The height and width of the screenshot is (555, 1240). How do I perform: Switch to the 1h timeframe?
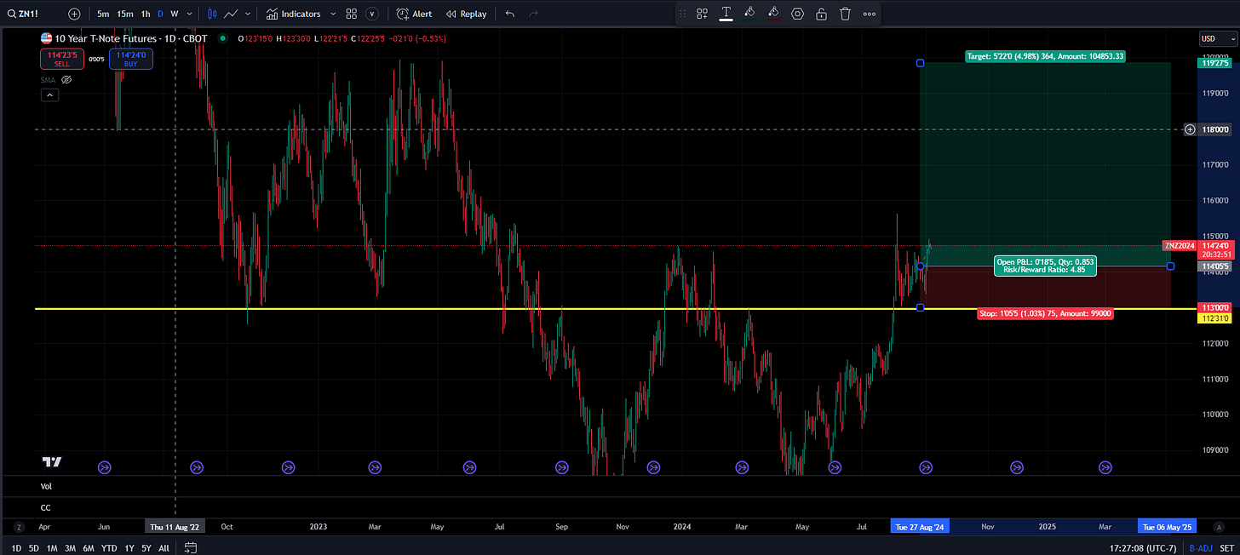[x=146, y=14]
